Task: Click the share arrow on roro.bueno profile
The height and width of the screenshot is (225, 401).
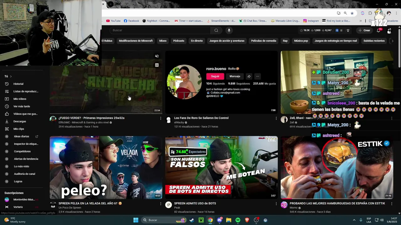Action: [249, 76]
